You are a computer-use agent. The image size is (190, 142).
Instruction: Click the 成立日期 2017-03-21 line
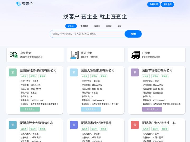[92, 89]
